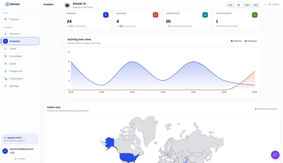Click the Active Sessions value 1
The width and height of the screenshot is (283, 163).
[x=217, y=21]
